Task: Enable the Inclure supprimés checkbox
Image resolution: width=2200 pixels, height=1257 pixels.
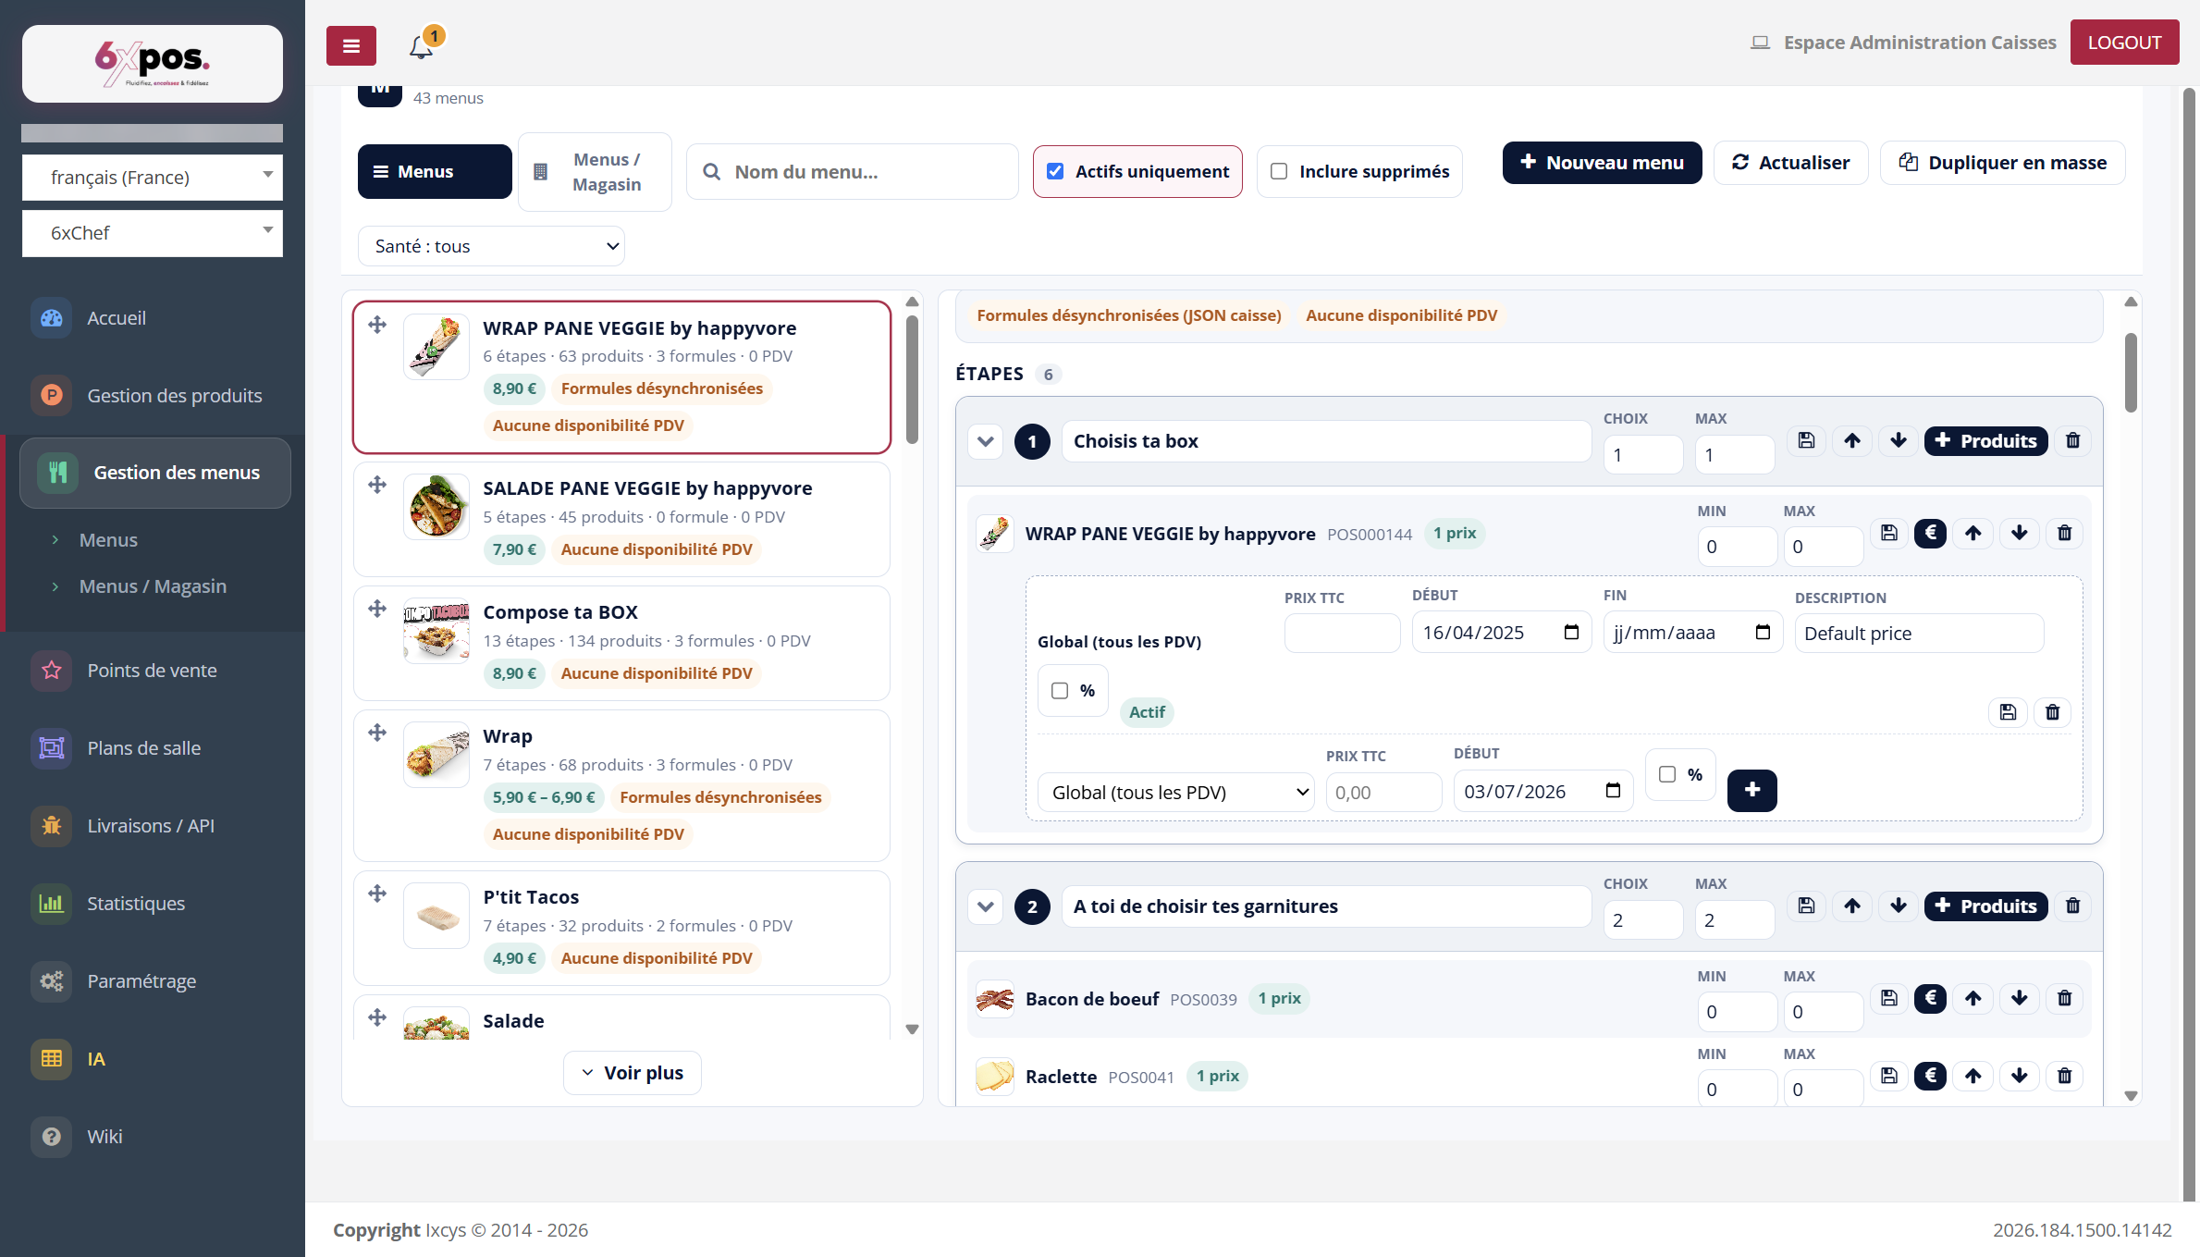Action: click(1279, 171)
